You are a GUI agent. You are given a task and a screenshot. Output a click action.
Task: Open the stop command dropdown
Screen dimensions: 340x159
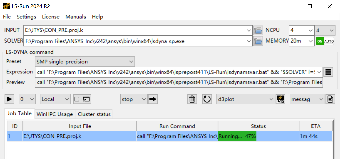coord(134,99)
